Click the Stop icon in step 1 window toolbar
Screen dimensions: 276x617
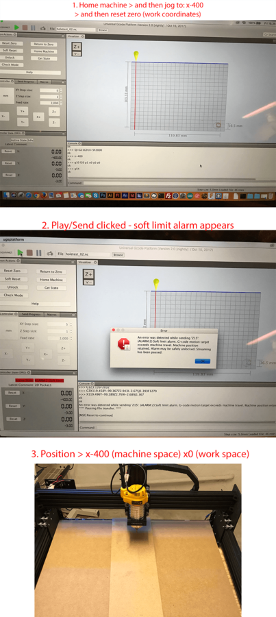25,27
